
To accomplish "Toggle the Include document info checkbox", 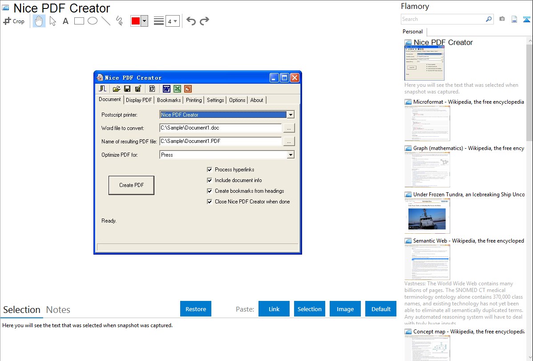I will click(x=210, y=180).
